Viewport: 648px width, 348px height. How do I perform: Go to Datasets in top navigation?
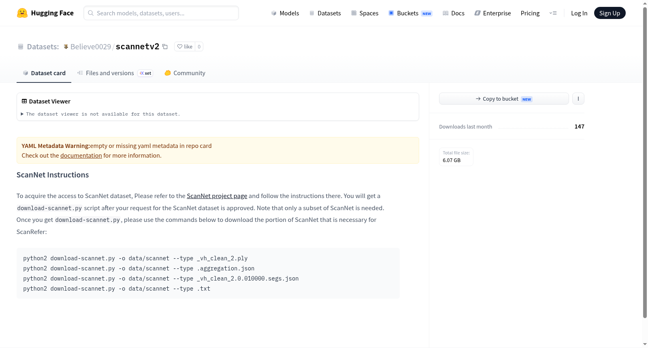coord(325,13)
